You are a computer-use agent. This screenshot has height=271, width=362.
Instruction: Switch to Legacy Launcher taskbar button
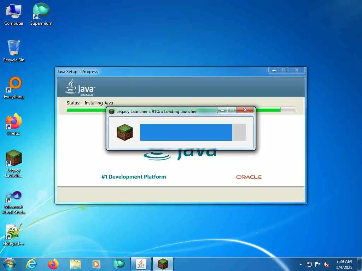click(163, 264)
